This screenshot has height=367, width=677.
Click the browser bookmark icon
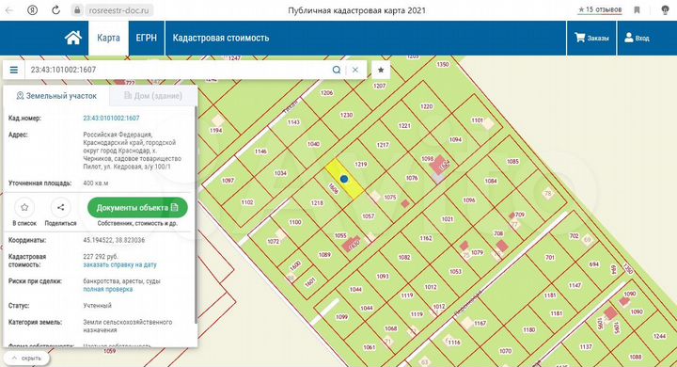pyautogui.click(x=637, y=10)
